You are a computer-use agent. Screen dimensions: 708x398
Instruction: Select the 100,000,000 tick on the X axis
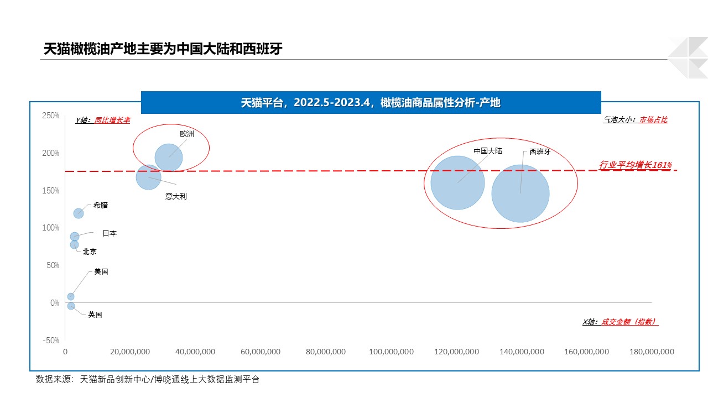coord(391,352)
